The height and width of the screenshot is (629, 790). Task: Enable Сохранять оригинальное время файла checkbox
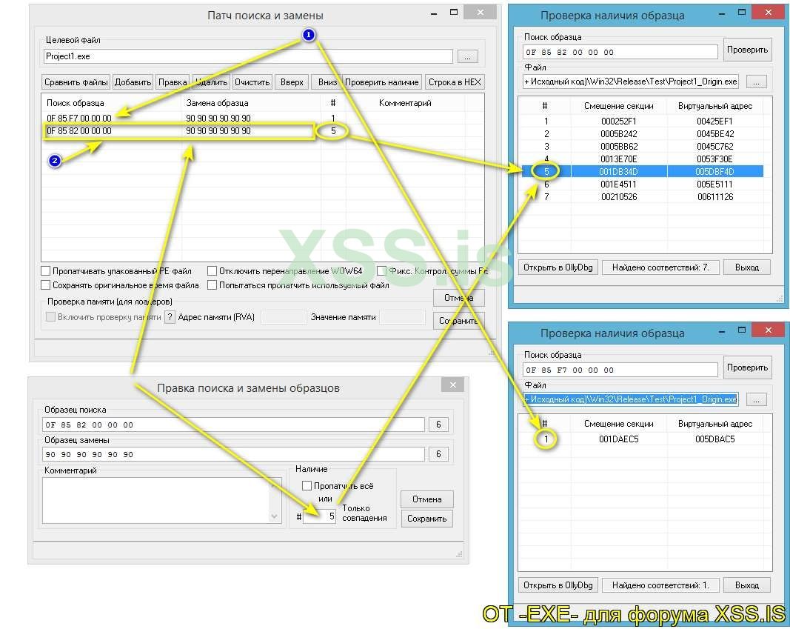click(46, 285)
